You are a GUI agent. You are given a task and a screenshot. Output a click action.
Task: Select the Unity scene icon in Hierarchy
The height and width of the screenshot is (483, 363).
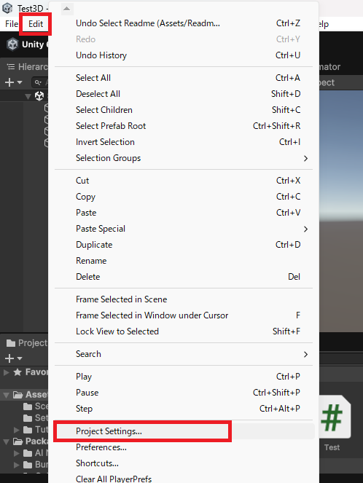(39, 96)
